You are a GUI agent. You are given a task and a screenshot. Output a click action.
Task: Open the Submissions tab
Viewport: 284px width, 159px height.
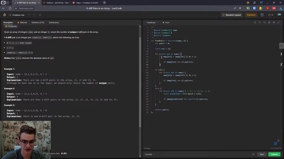coord(54,23)
